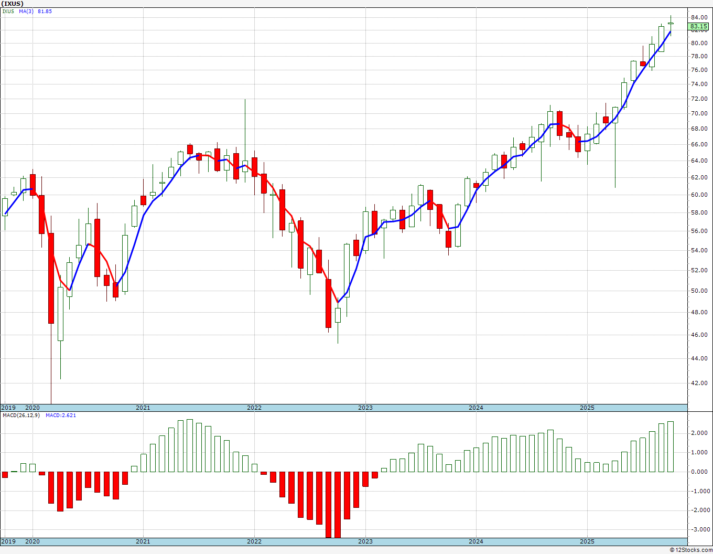Click the rightmost MACD histogram bar
The width and height of the screenshot is (713, 554).
click(x=671, y=446)
